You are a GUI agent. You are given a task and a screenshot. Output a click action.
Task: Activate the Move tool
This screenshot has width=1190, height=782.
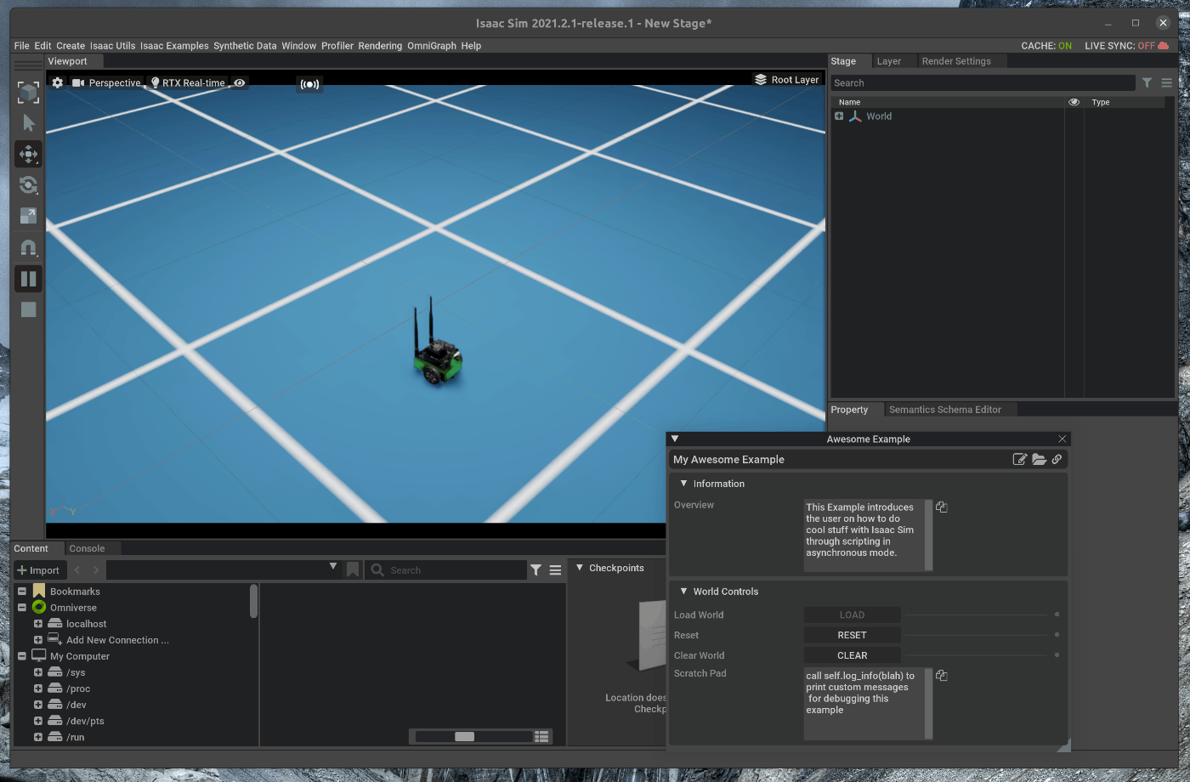click(28, 154)
